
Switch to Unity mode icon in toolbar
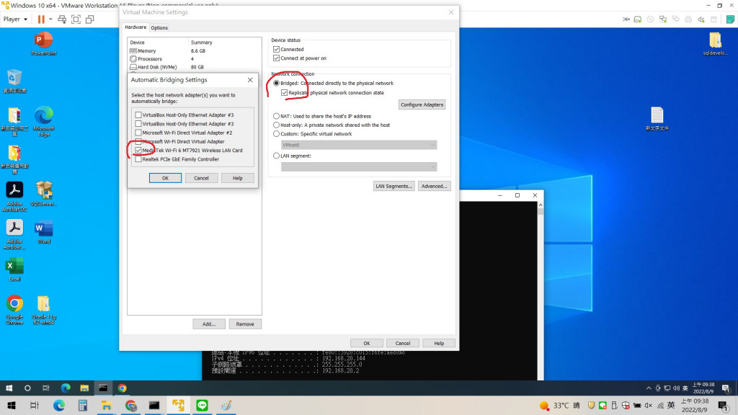(89, 19)
